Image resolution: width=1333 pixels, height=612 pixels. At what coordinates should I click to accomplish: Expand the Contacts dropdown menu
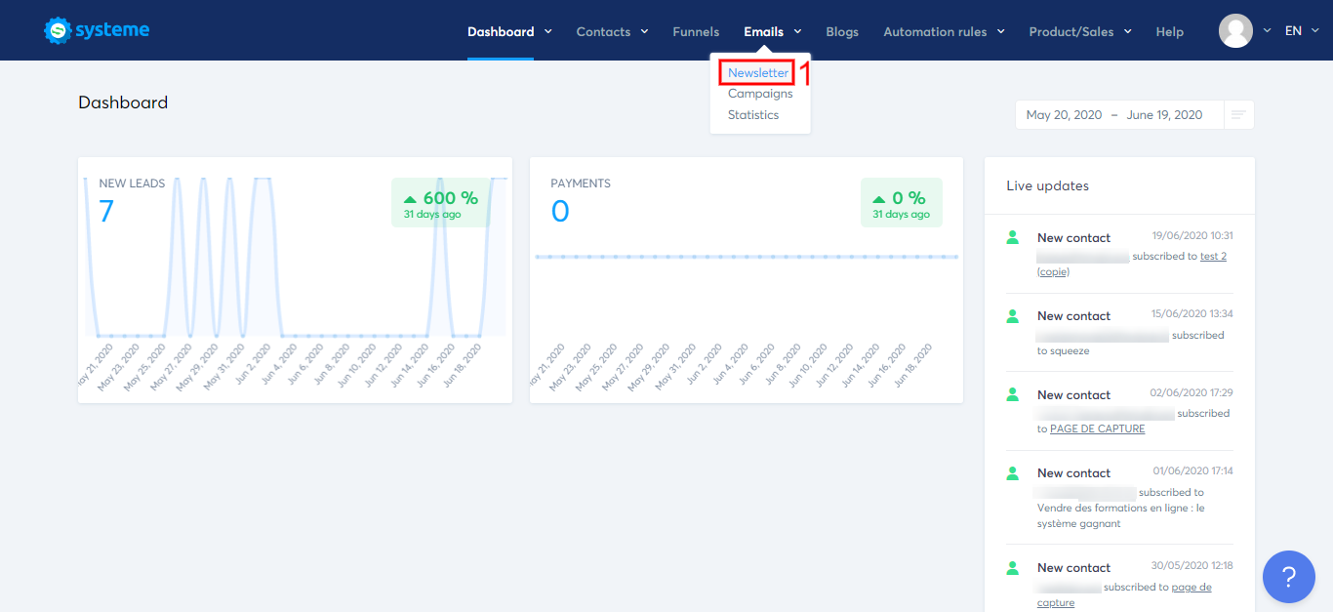(x=612, y=31)
